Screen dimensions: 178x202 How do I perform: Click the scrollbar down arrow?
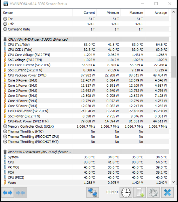click(x=173, y=182)
